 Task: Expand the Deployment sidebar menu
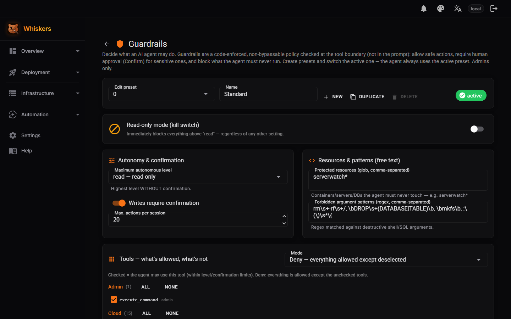(42, 72)
